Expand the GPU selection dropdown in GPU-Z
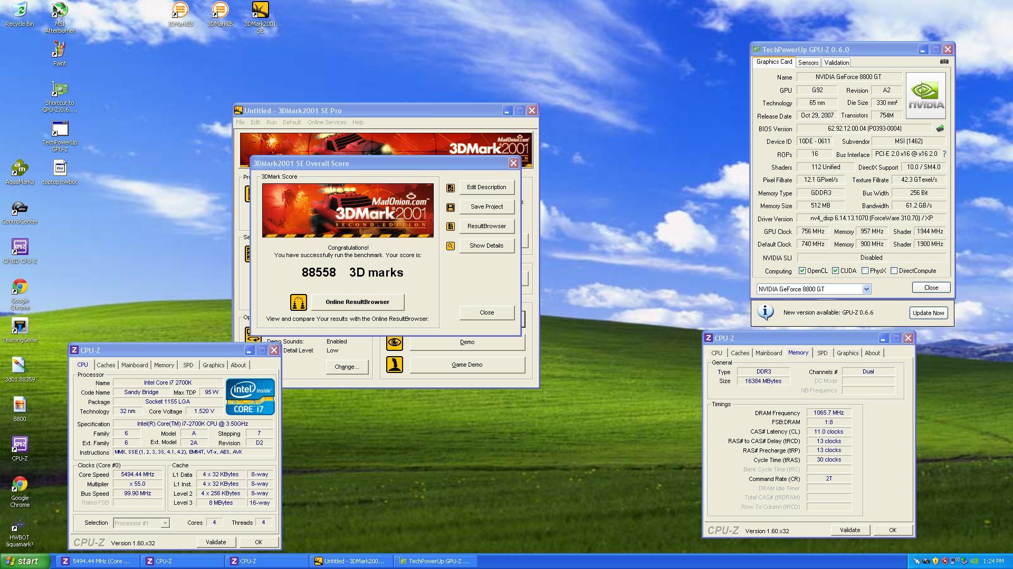 [866, 289]
